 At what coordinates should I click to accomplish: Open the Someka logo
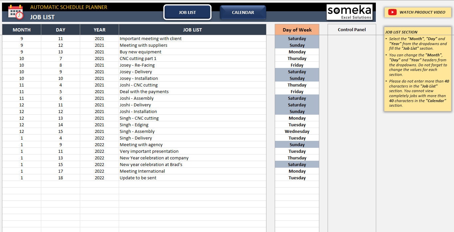pyautogui.click(x=350, y=12)
